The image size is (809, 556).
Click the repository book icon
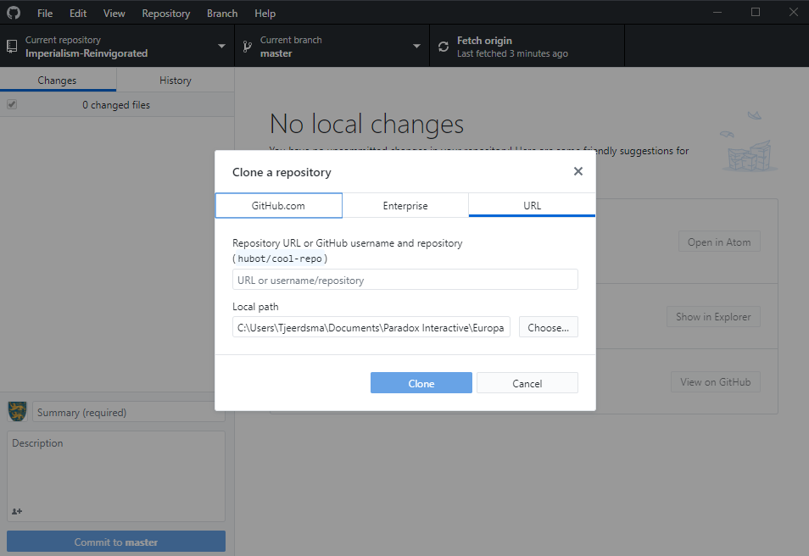[x=12, y=47]
